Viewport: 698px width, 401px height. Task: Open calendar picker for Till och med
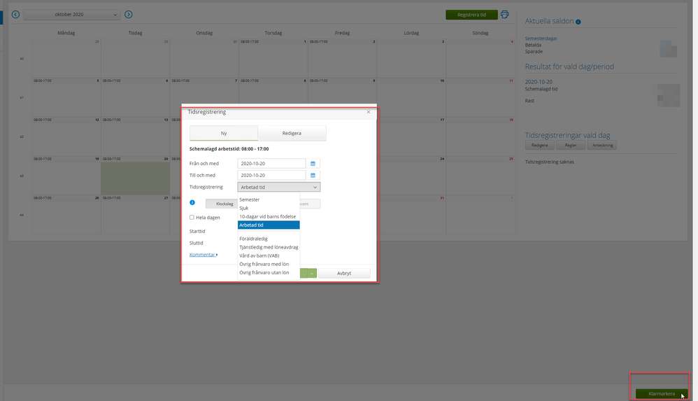point(313,175)
